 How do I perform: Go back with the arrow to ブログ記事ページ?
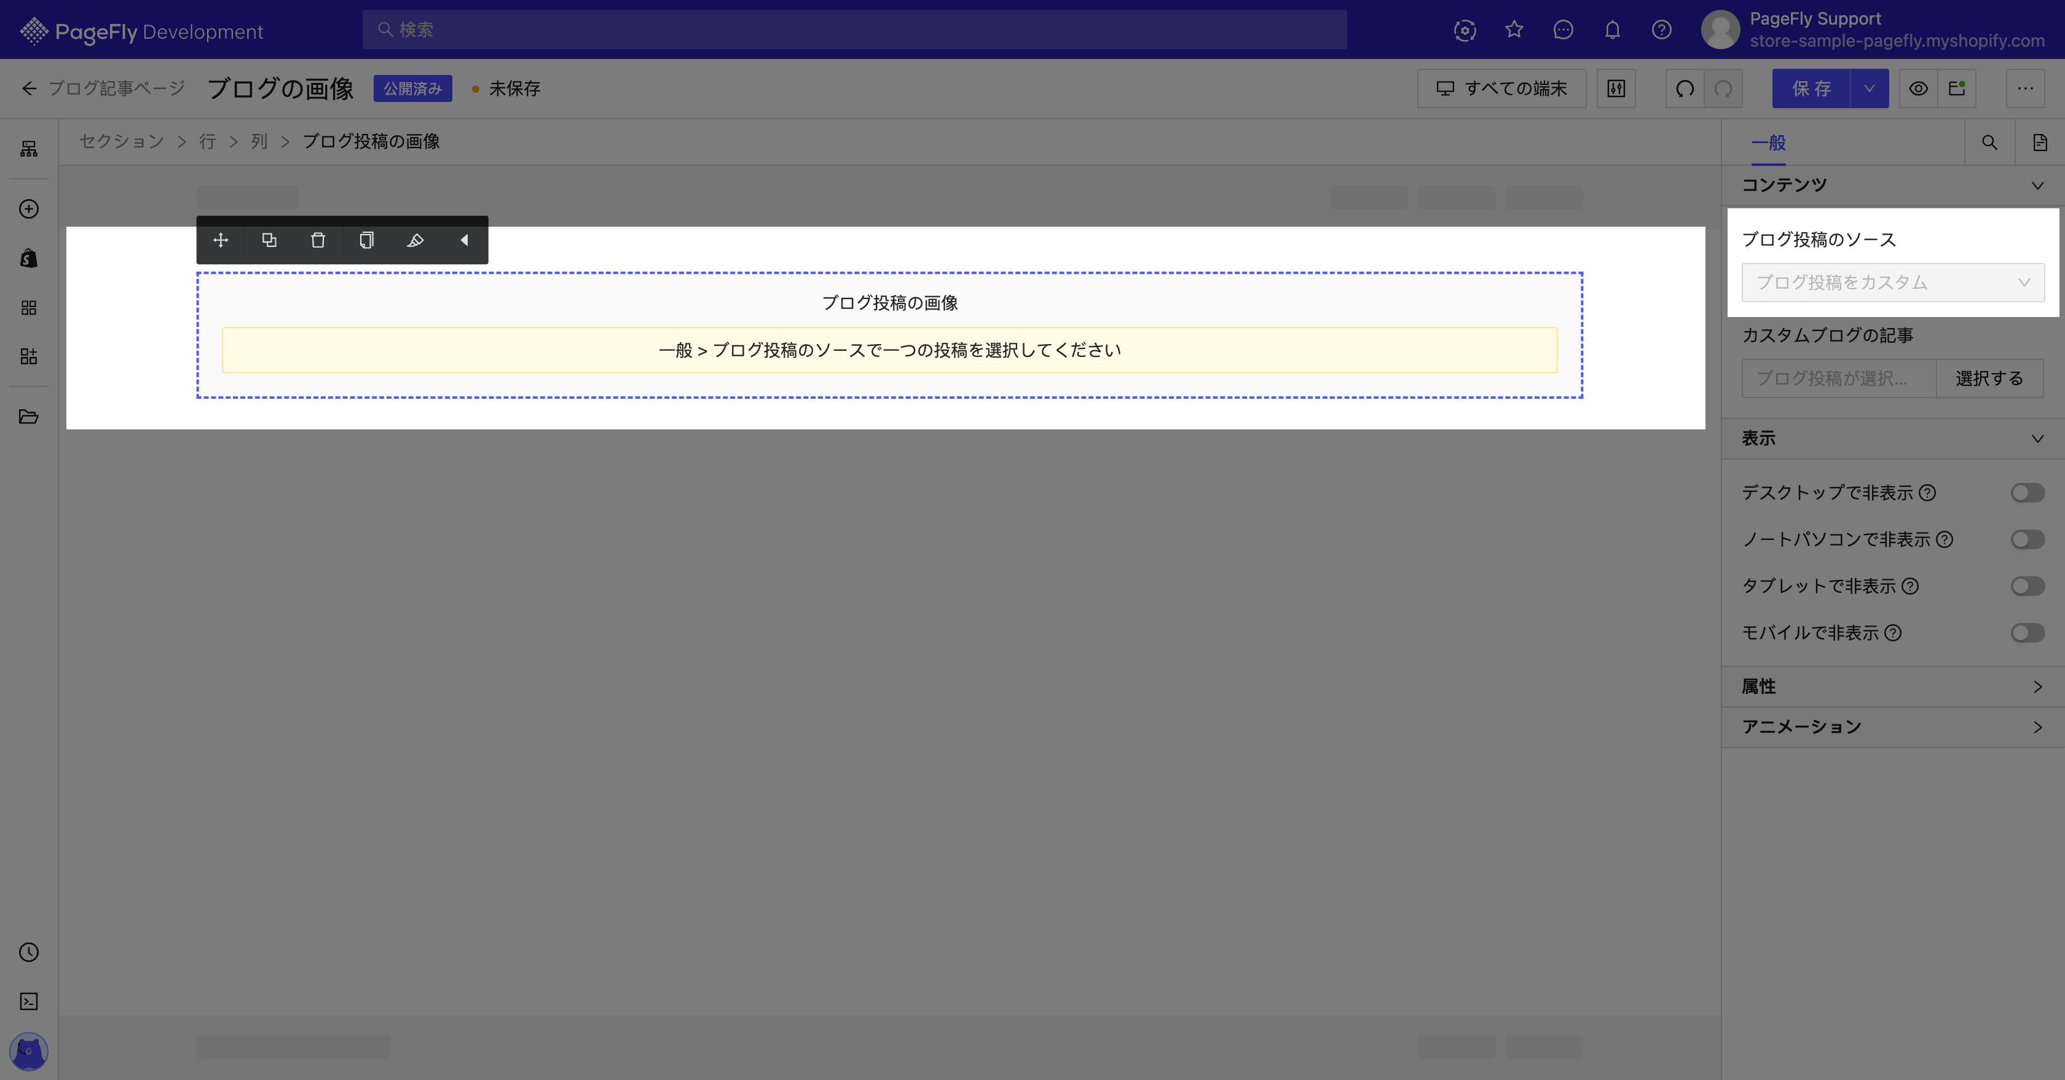point(29,88)
